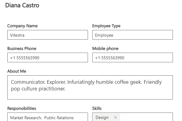This screenshot has width=182, height=121.
Task: Remove the Design skill tag
Action: point(115,117)
